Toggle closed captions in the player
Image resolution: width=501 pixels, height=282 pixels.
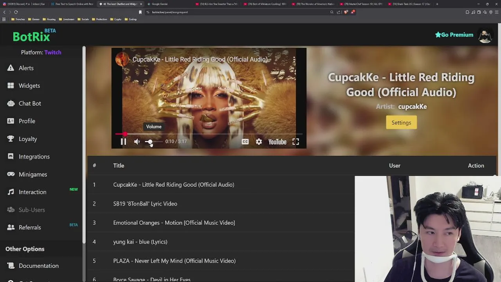click(245, 142)
